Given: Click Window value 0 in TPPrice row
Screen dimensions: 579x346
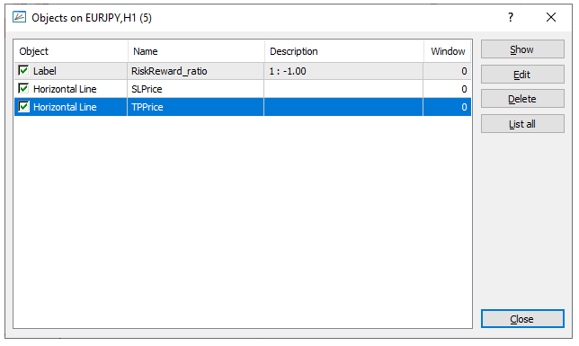Looking at the screenshot, I should [x=464, y=107].
